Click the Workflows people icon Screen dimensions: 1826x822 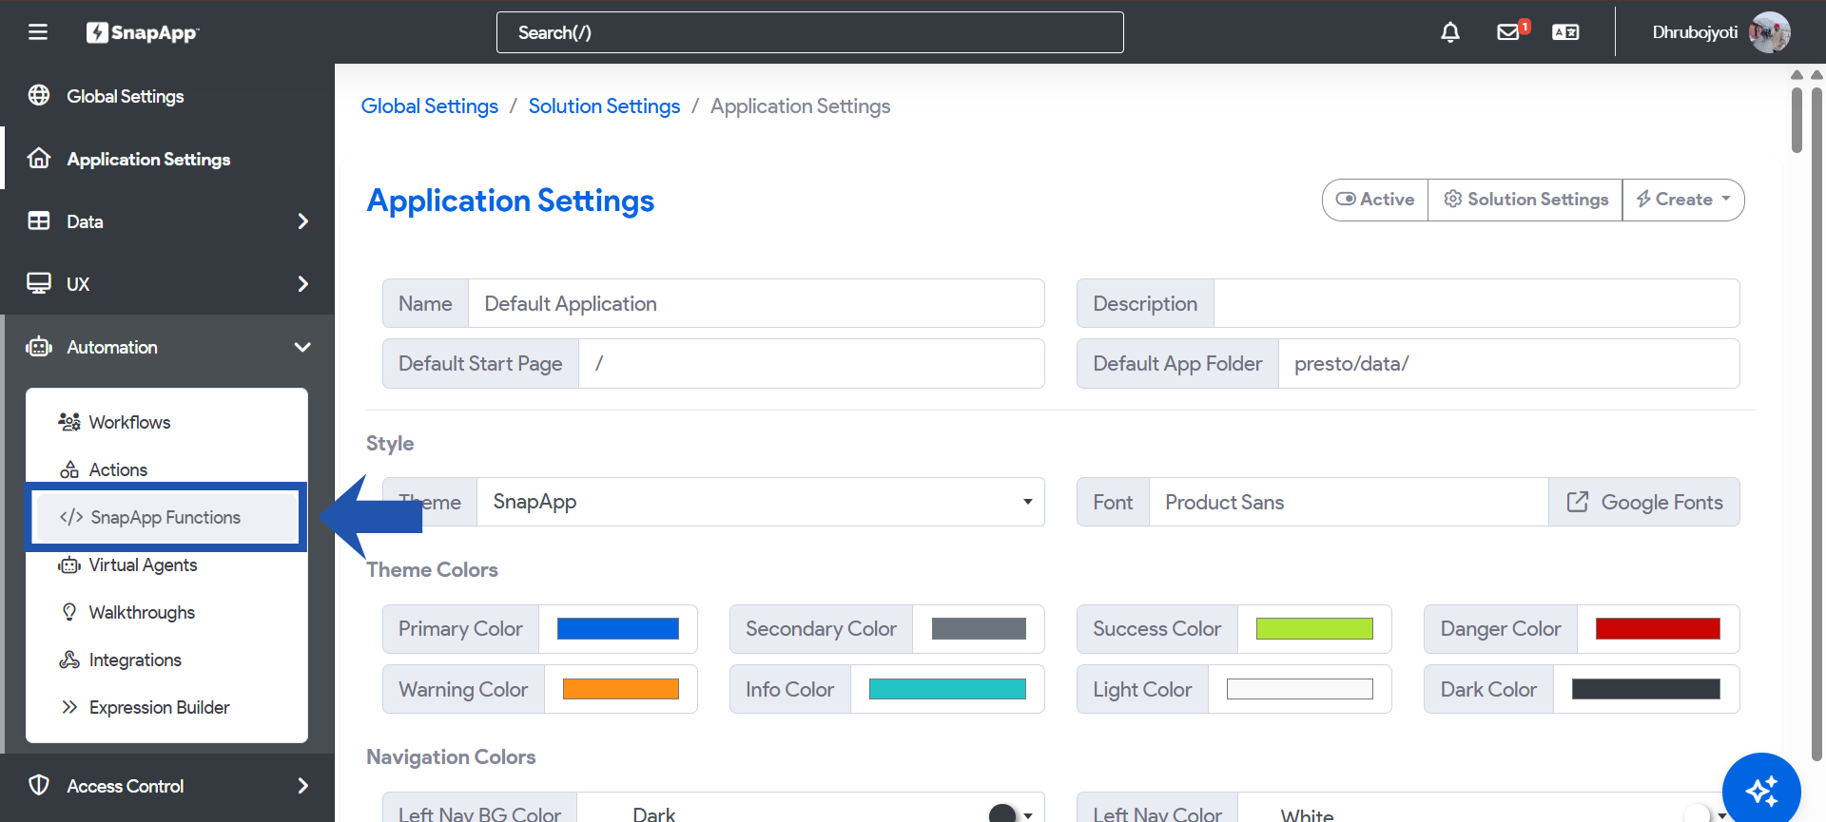69,421
